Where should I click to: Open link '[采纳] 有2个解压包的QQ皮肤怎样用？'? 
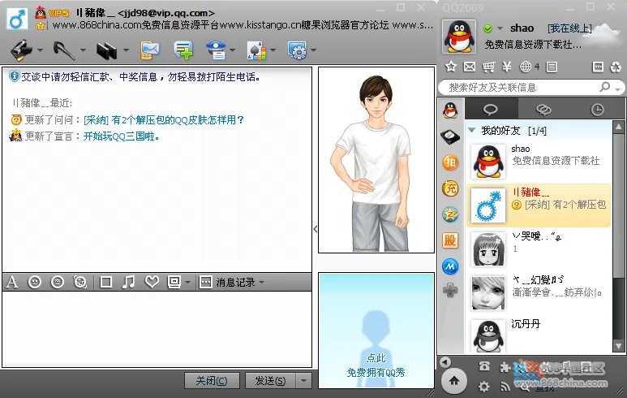164,119
